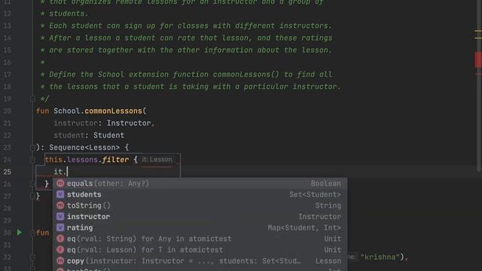Screen dimensions: 482x271
Task: Click the red error stripe in scrollbar
Action: coord(478,59)
